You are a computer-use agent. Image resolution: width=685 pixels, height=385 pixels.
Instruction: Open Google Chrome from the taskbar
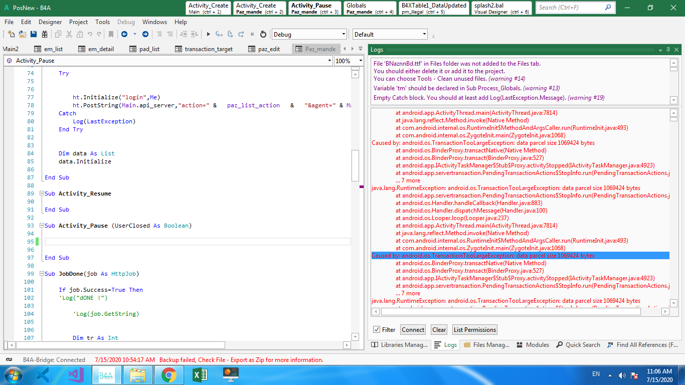pyautogui.click(x=168, y=375)
